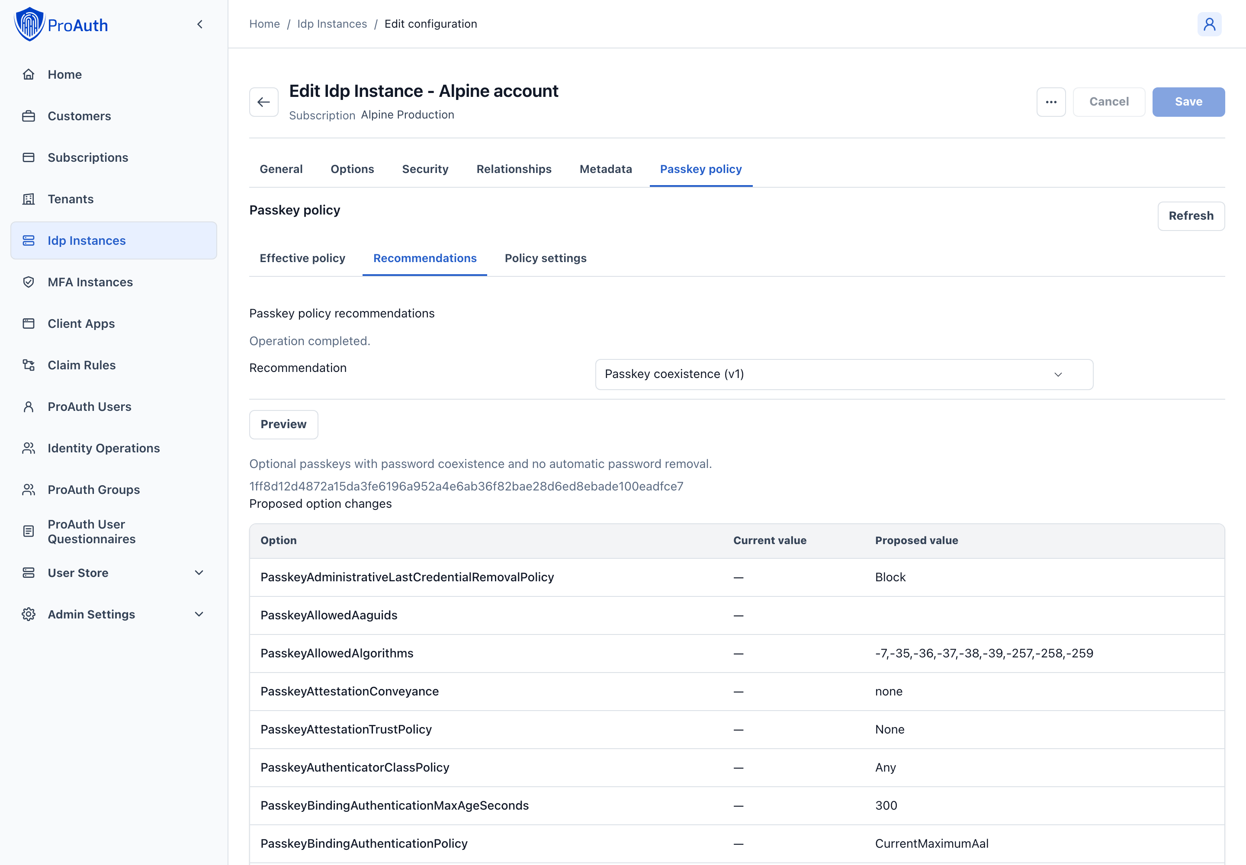Open Tenants in the sidebar
The image size is (1246, 865).
(114, 199)
